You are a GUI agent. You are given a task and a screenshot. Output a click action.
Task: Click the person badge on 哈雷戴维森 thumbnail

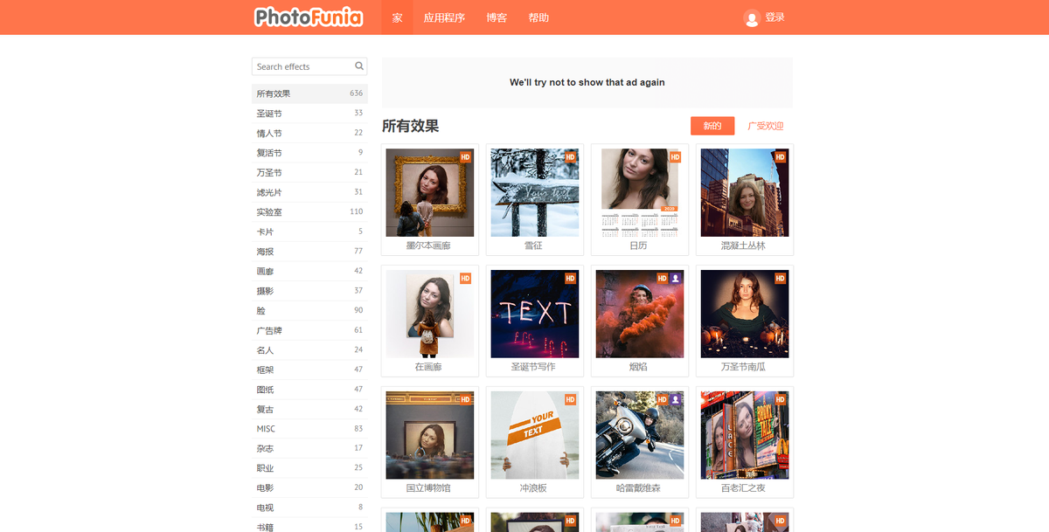coord(675,398)
